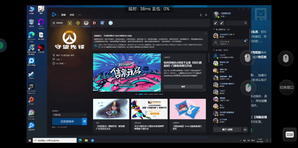This screenshot has width=298, height=148.
Task: Jump to the last carousel slide indicator
Action: coord(161,94)
